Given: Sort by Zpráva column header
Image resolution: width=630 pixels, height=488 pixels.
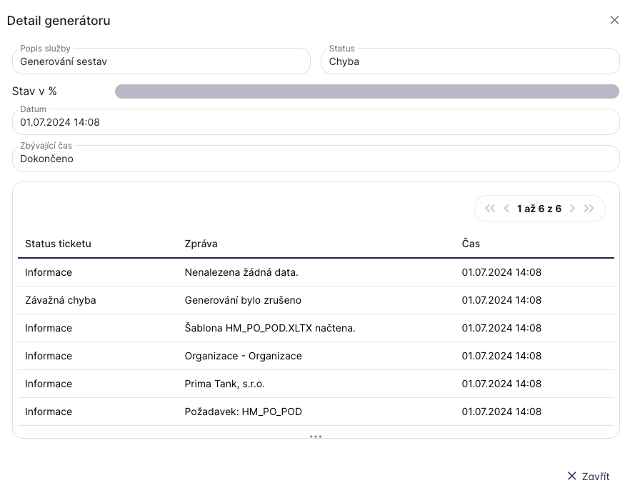Looking at the screenshot, I should point(201,244).
